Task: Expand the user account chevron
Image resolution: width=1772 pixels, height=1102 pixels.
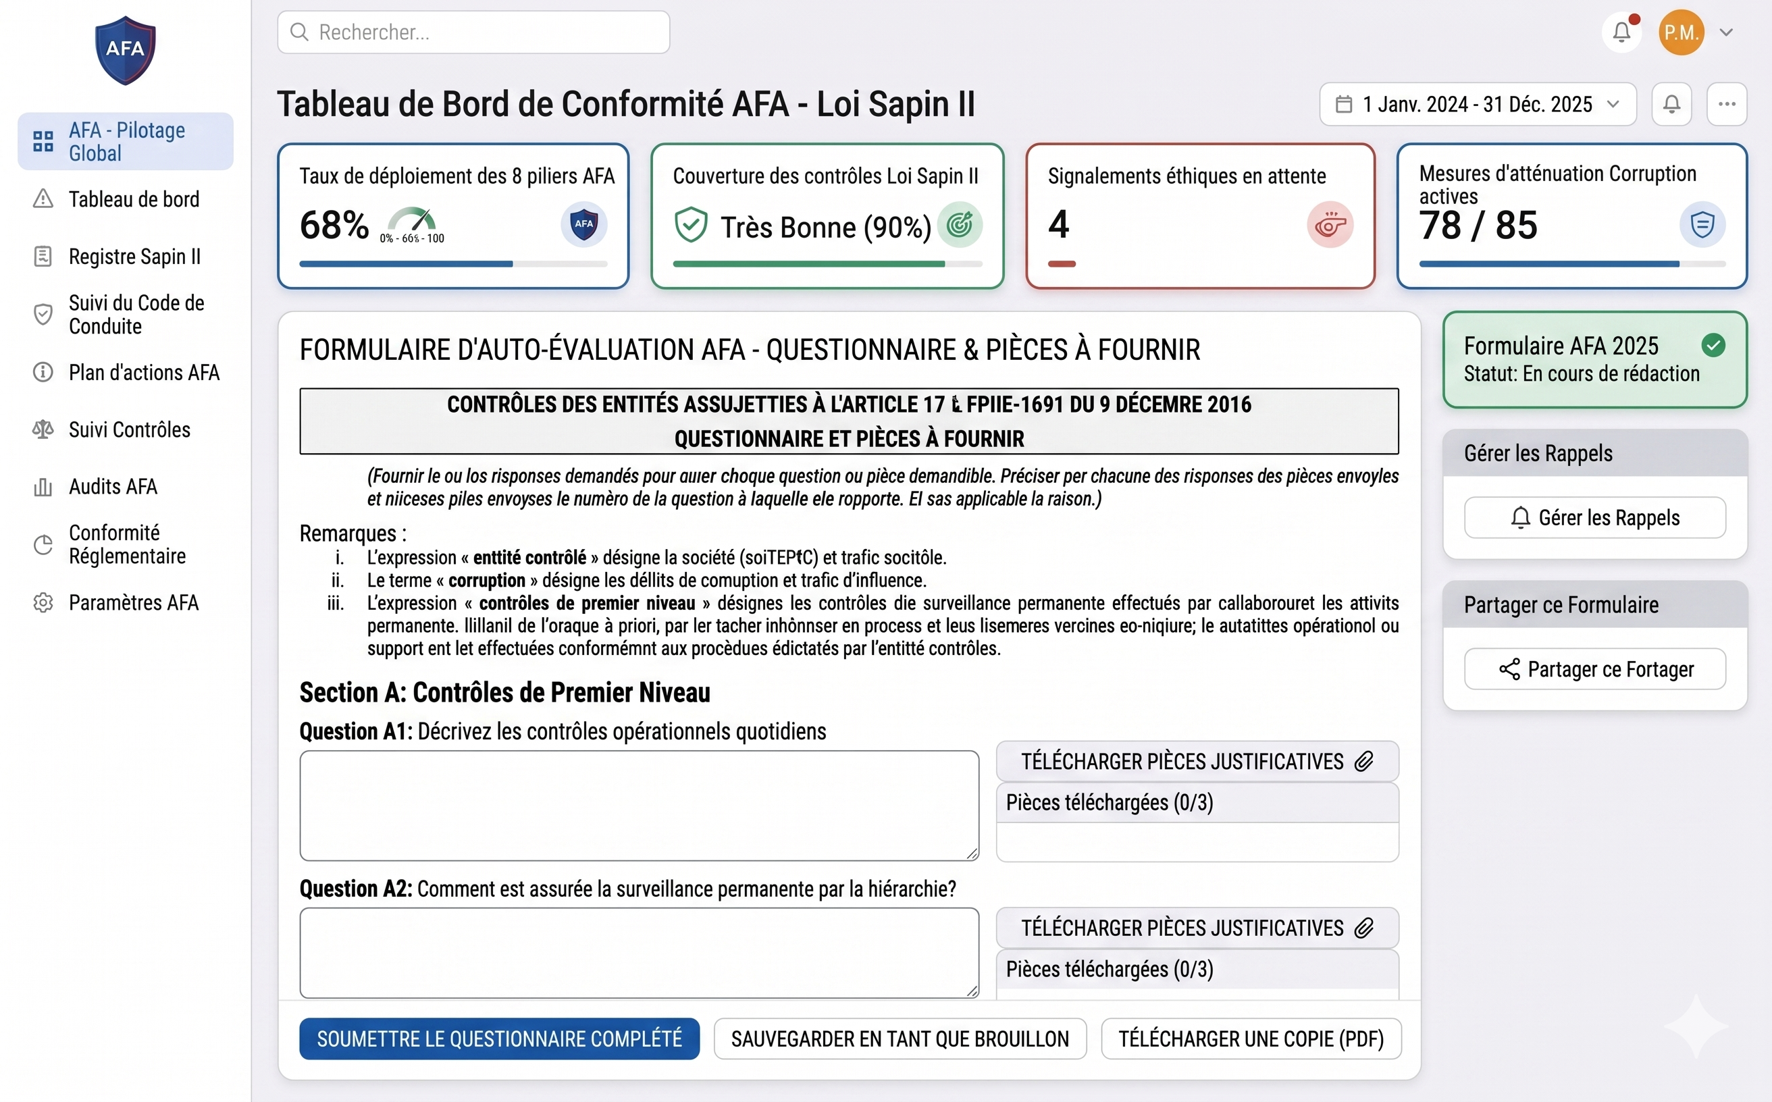Action: pyautogui.click(x=1726, y=32)
